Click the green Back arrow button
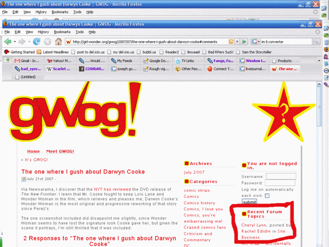Image resolution: width=329 pixels, height=247 pixels. click(x=8, y=42)
